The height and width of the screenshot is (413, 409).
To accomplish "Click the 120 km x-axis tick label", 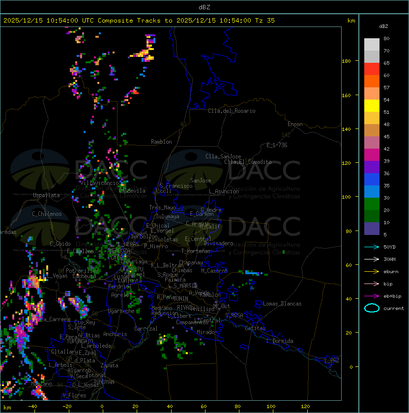I will [x=305, y=407].
